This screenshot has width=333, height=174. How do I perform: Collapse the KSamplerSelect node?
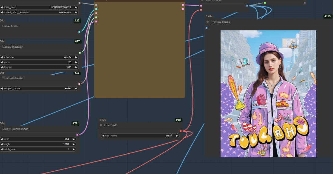0,78
